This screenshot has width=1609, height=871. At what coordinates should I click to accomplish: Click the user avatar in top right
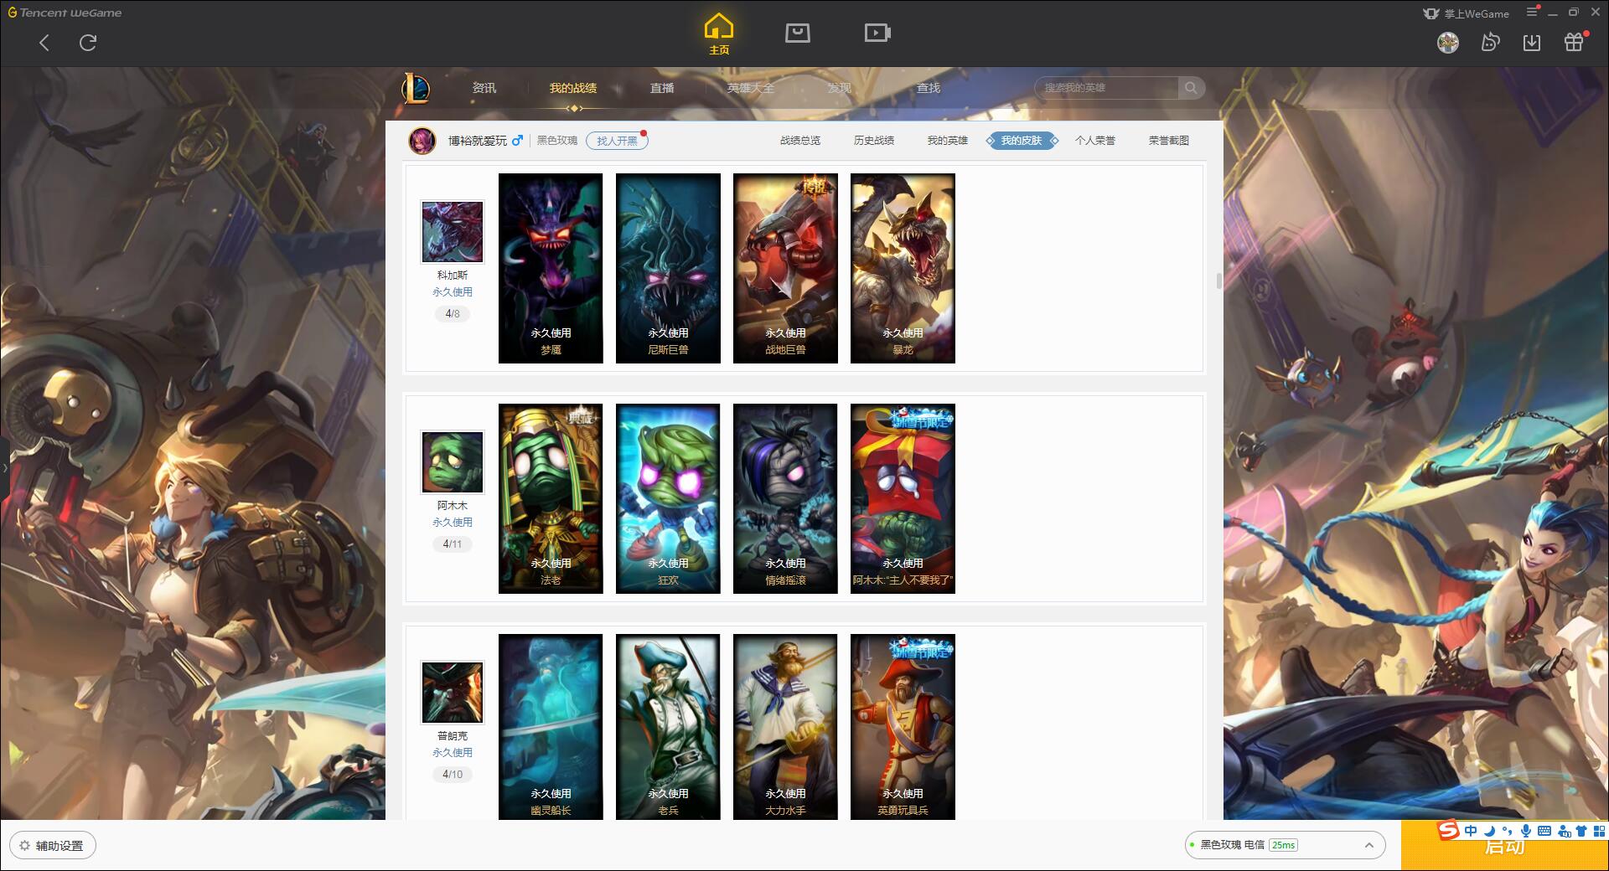pos(1448,42)
